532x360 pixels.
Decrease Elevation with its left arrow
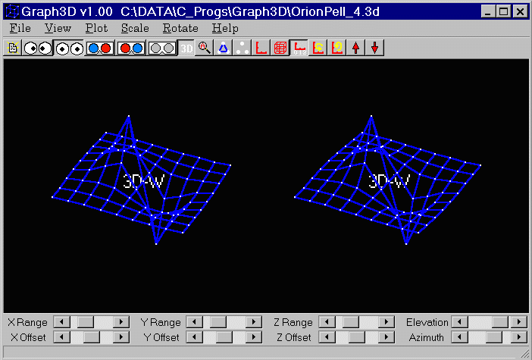click(x=460, y=321)
